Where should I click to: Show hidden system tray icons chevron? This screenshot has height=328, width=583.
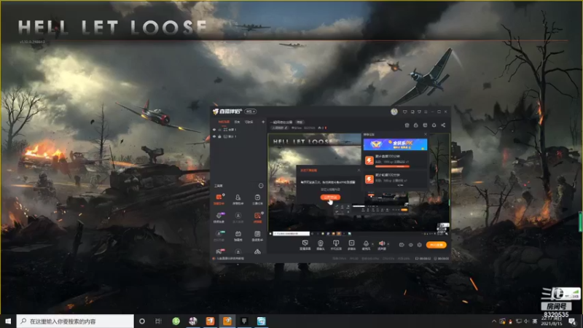click(494, 321)
